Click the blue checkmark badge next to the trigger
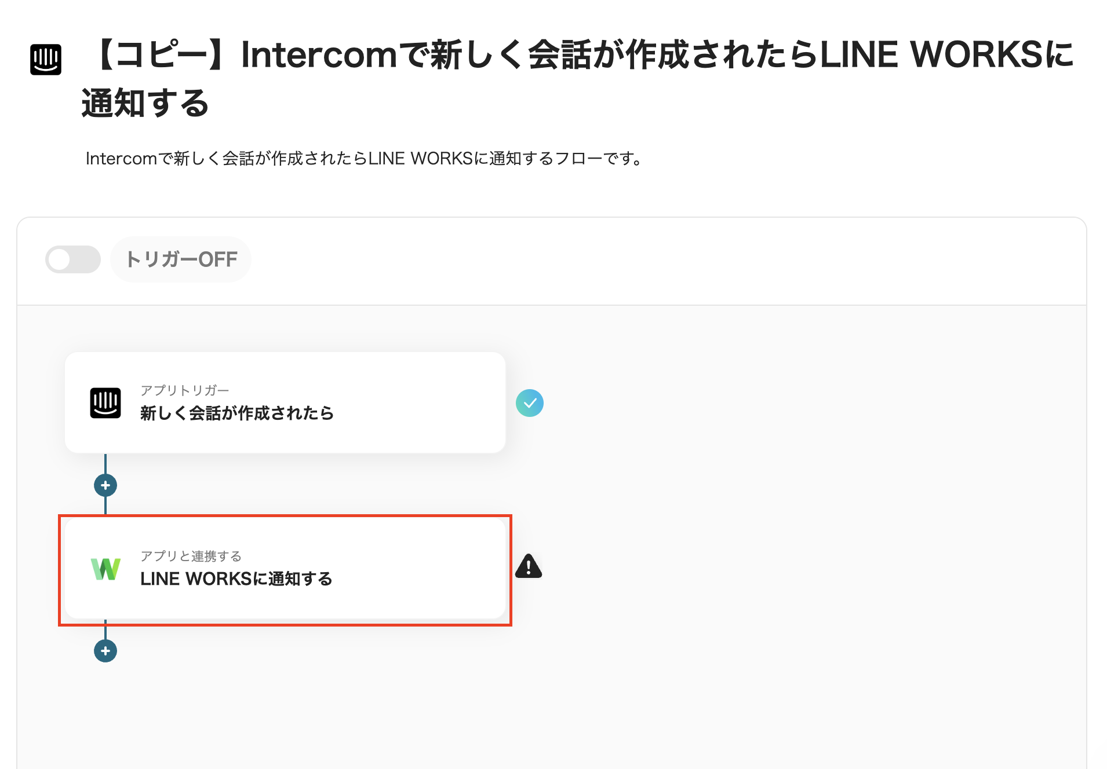The height and width of the screenshot is (769, 1107). [530, 402]
